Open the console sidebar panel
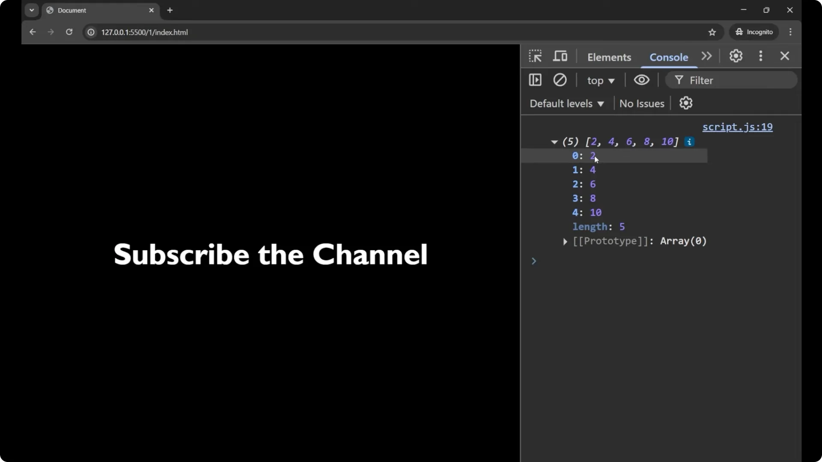This screenshot has width=822, height=462. (535, 80)
